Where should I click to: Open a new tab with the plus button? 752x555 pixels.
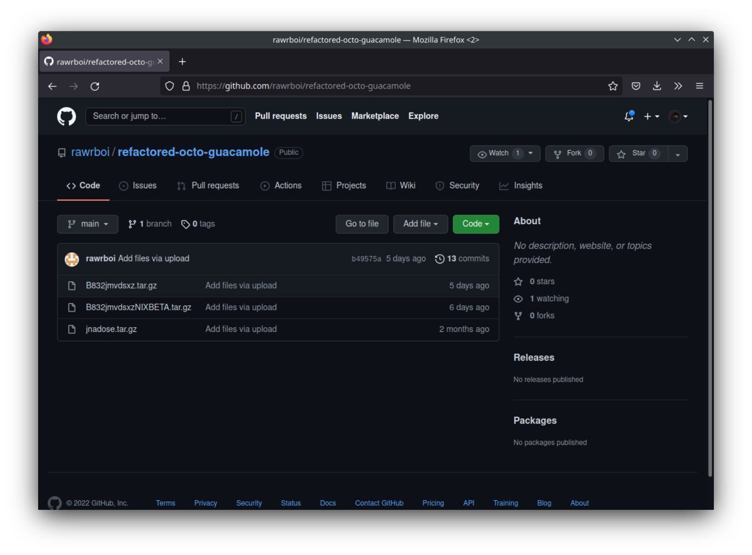tap(182, 62)
